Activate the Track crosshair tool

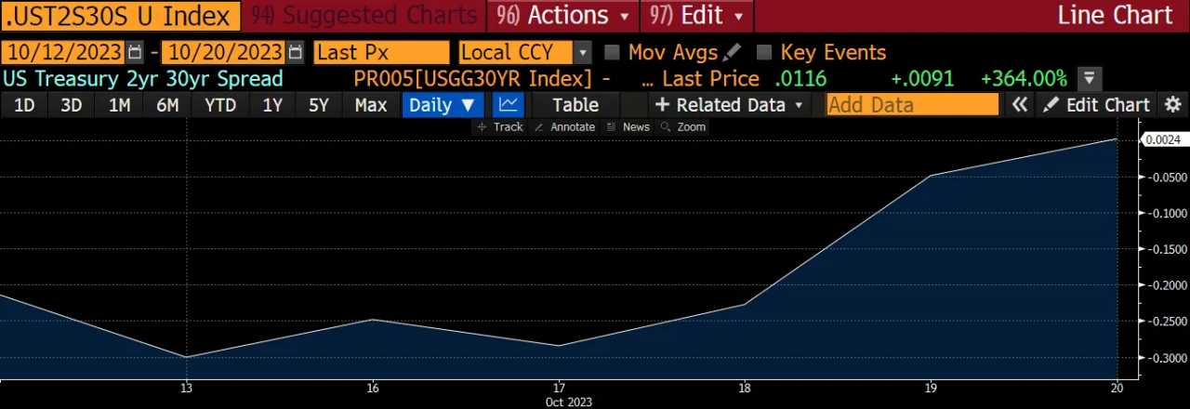click(x=500, y=126)
